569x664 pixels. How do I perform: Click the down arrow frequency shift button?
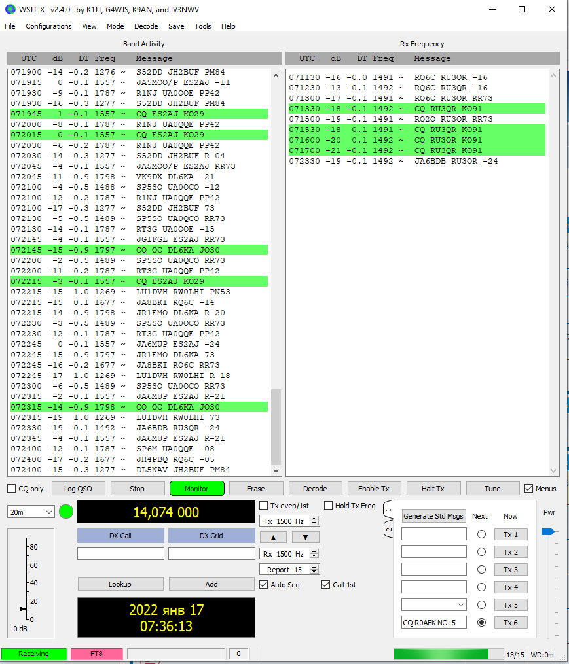pyautogui.click(x=305, y=537)
